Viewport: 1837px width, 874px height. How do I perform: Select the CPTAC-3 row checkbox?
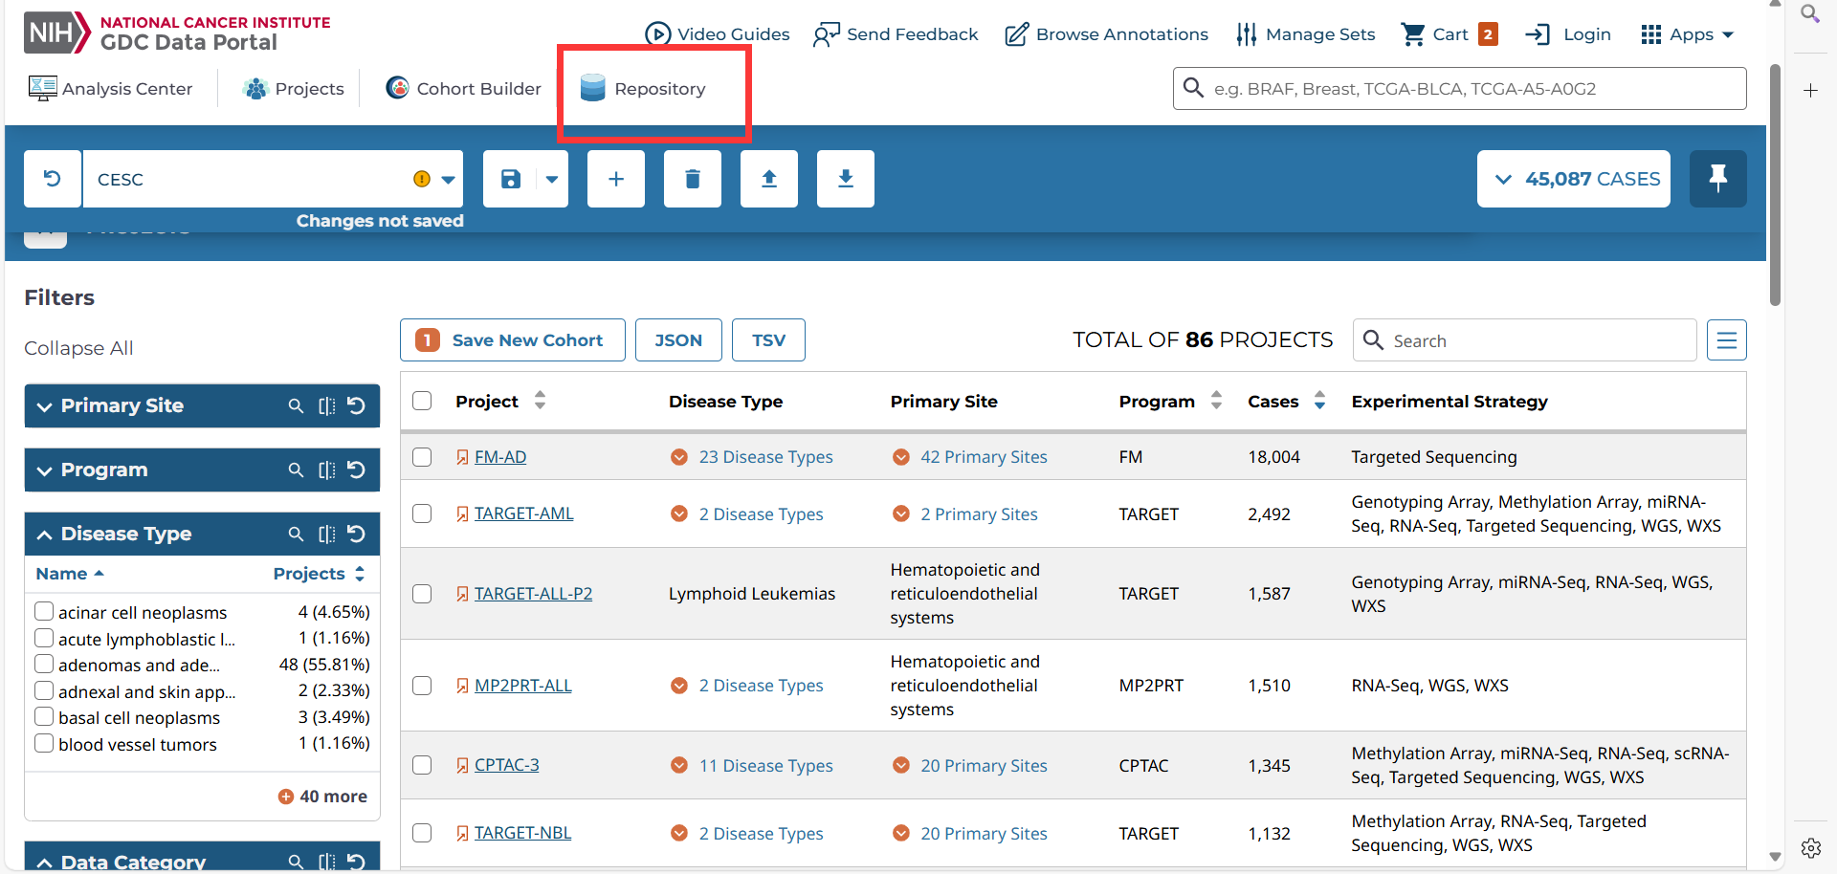pos(422,765)
